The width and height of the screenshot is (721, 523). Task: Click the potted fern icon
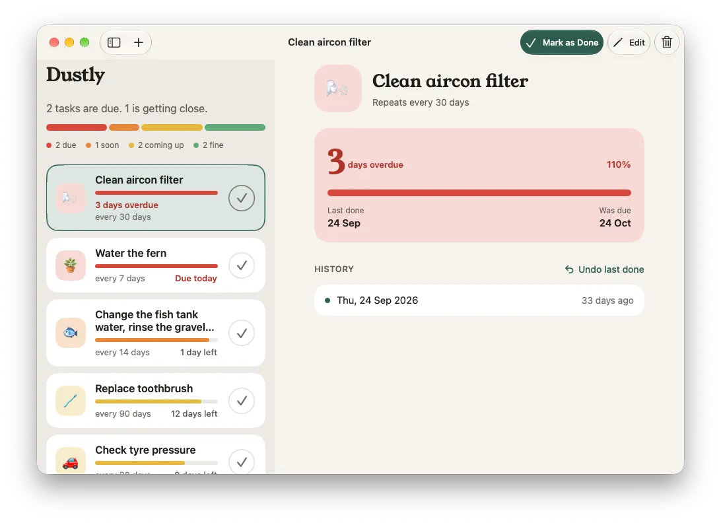click(71, 265)
